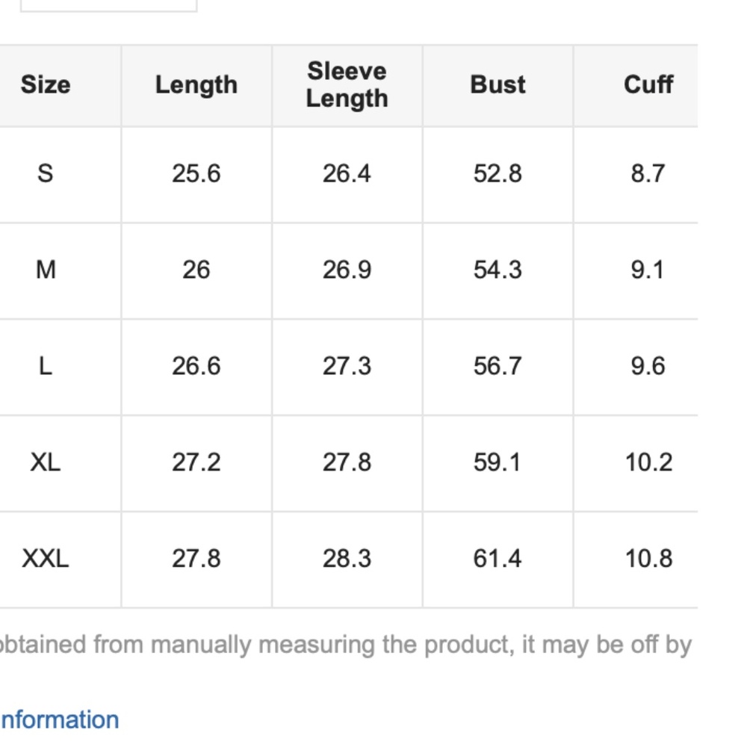
Task: Click the Bust column header
Action: [x=498, y=85]
